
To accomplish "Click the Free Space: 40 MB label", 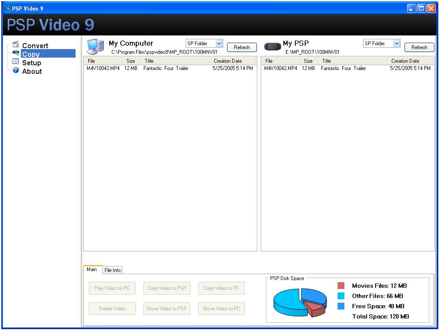I will 378,306.
